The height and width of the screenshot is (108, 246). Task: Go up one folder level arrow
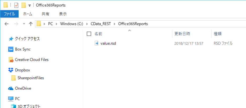[31, 24]
